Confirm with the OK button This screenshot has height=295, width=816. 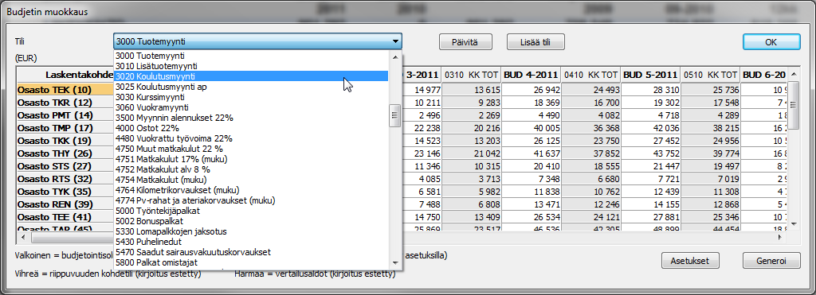771,42
